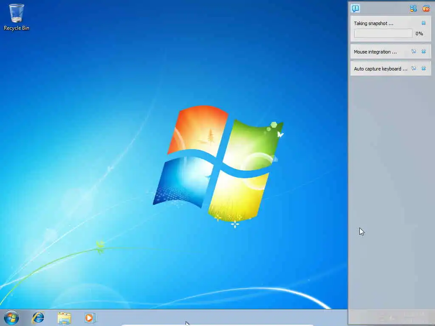Click the notification center speech-bubble icon

pyautogui.click(x=356, y=8)
